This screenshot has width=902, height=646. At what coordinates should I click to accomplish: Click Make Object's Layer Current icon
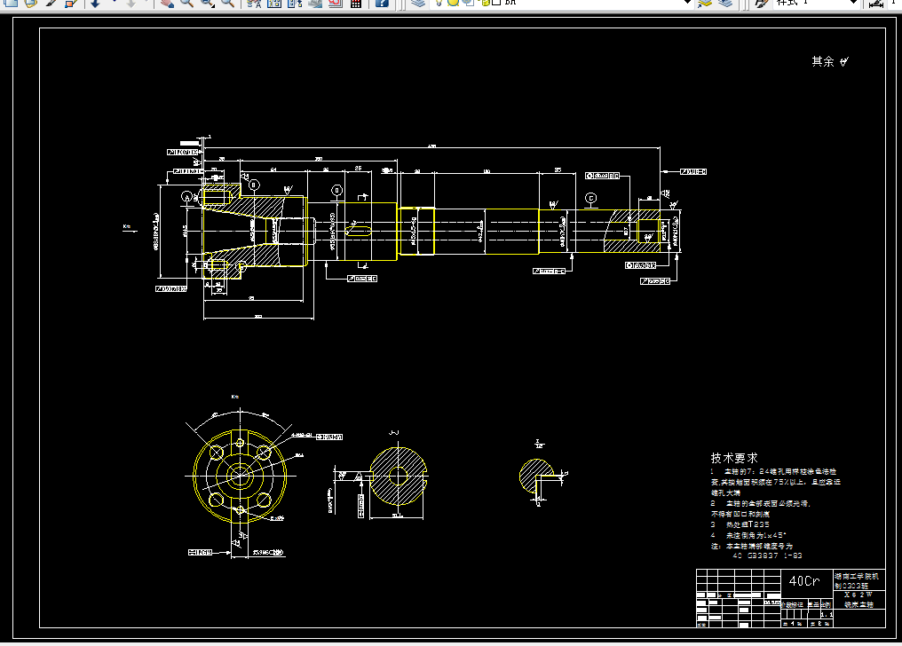705,3
